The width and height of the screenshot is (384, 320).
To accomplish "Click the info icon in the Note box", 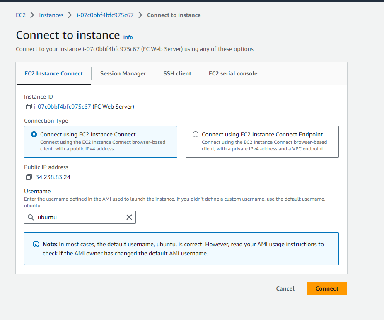I will (x=36, y=244).
